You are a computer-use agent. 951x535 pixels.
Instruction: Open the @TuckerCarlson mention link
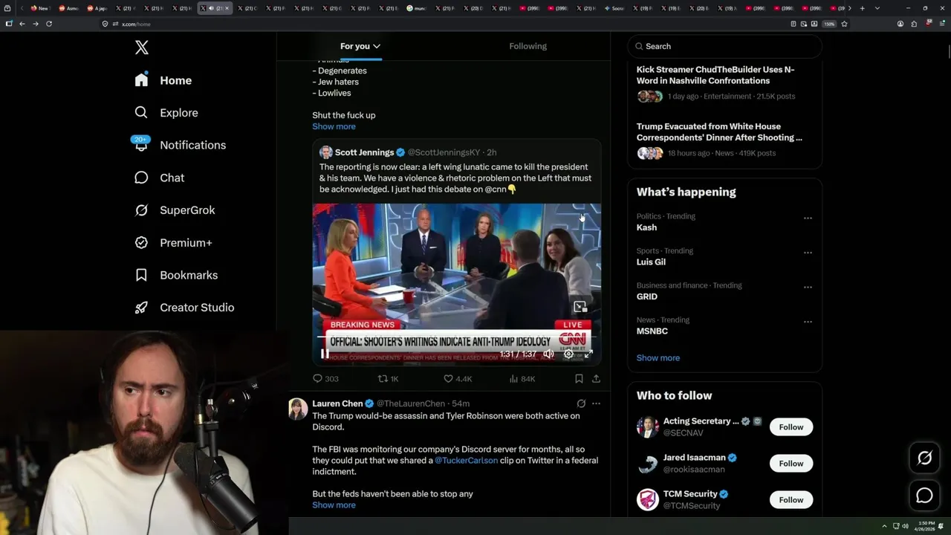pos(466,461)
